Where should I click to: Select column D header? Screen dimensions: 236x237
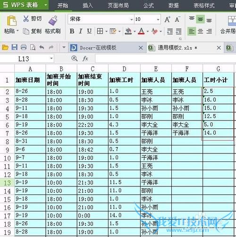[124, 69]
